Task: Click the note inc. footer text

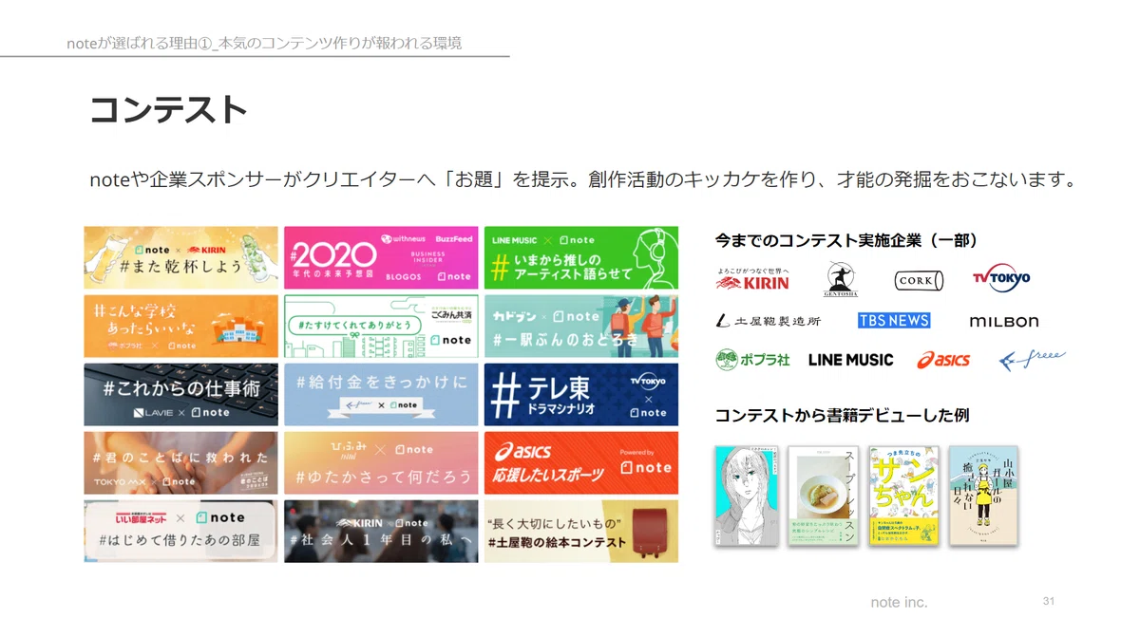Action: (899, 602)
